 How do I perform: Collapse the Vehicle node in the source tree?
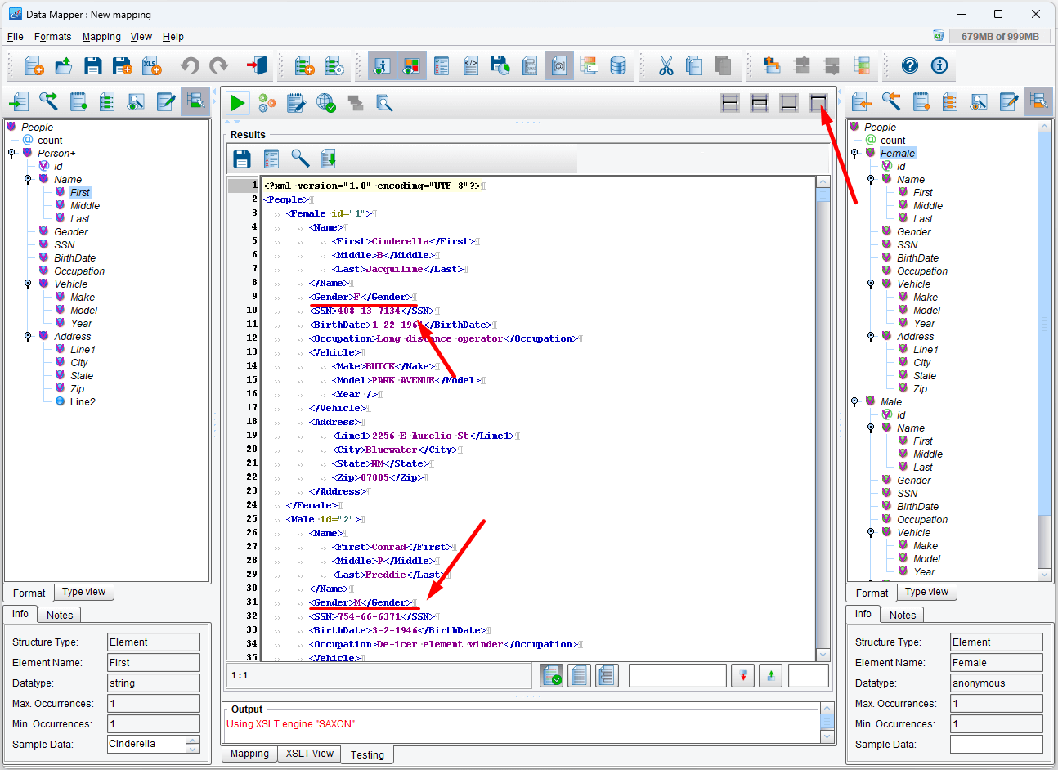coord(28,284)
